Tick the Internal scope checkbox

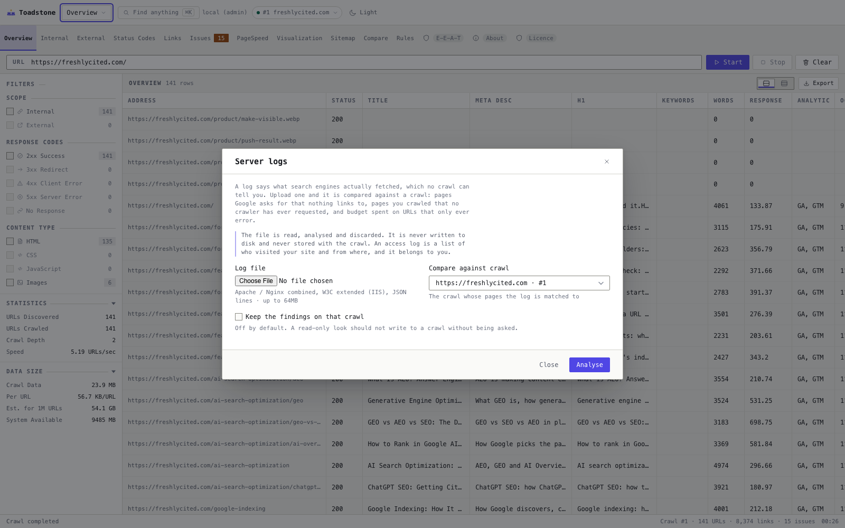[x=10, y=111]
